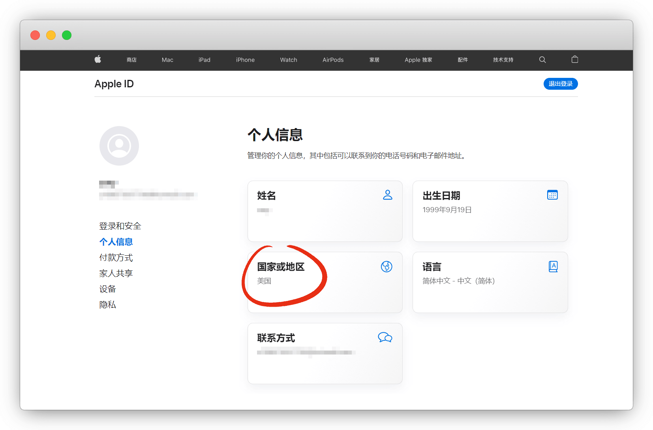This screenshot has height=430, width=653.
Task: Go to 家人共享 in the sidebar
Action: click(x=116, y=273)
